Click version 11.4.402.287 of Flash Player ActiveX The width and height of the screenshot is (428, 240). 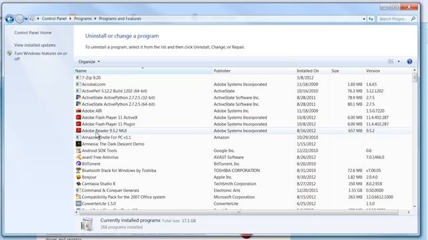pos(377,117)
